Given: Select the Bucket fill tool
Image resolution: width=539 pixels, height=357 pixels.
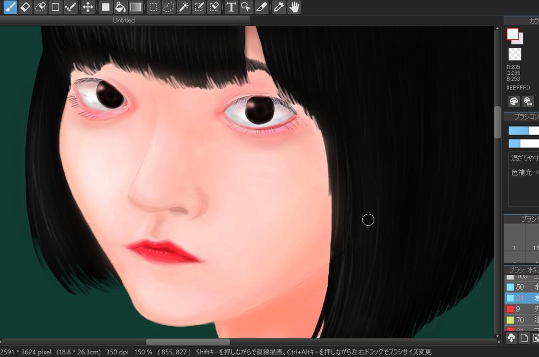Looking at the screenshot, I should point(121,7).
